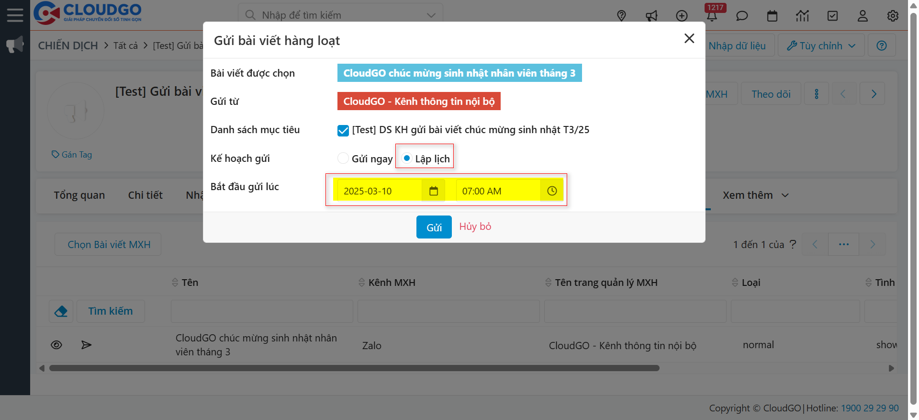Open the map location pin icon

(x=621, y=16)
